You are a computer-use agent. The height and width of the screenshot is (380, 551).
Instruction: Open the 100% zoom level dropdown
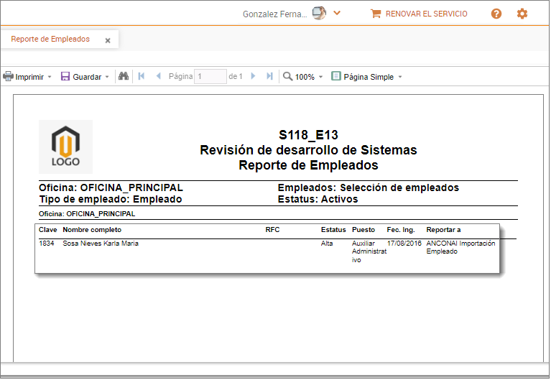(x=320, y=77)
